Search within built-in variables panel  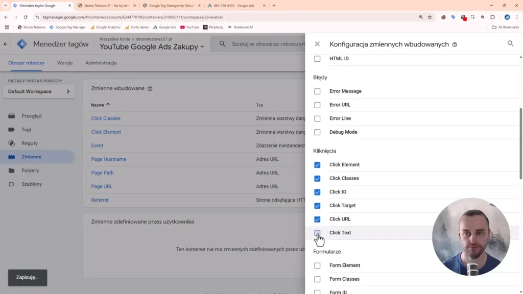click(x=510, y=43)
